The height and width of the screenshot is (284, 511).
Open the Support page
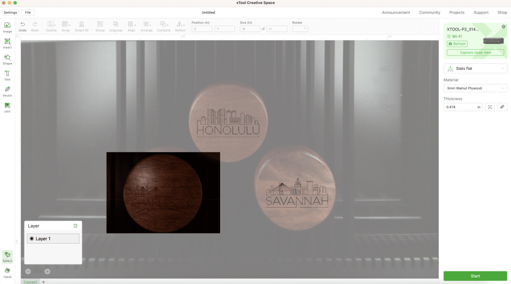(481, 12)
